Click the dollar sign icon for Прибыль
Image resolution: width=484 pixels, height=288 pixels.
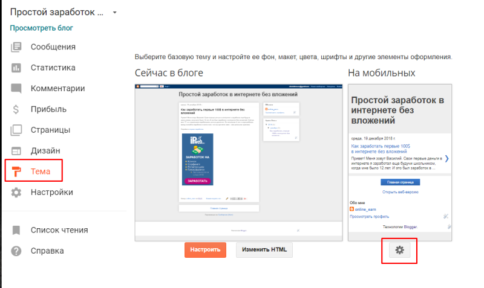point(16,109)
